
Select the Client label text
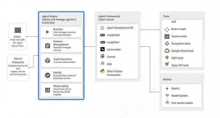[17, 37]
